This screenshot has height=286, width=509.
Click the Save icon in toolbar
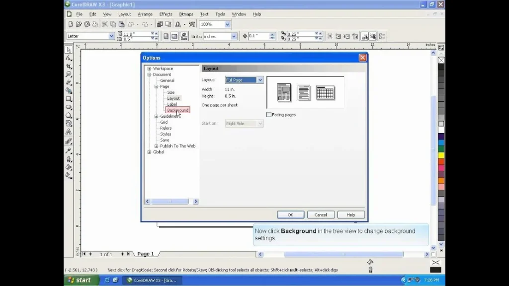86,24
